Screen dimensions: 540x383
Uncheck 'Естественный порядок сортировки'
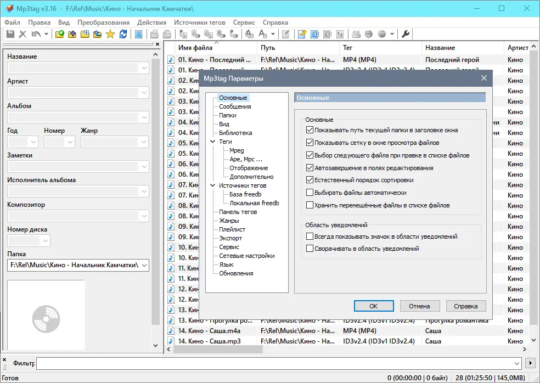[310, 180]
